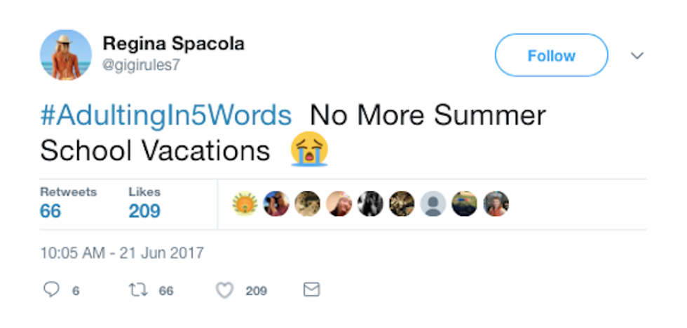Viewport: 687px width, 328px height.
Task: Open the #AdultingIn5Words hashtag
Action: [x=166, y=115]
